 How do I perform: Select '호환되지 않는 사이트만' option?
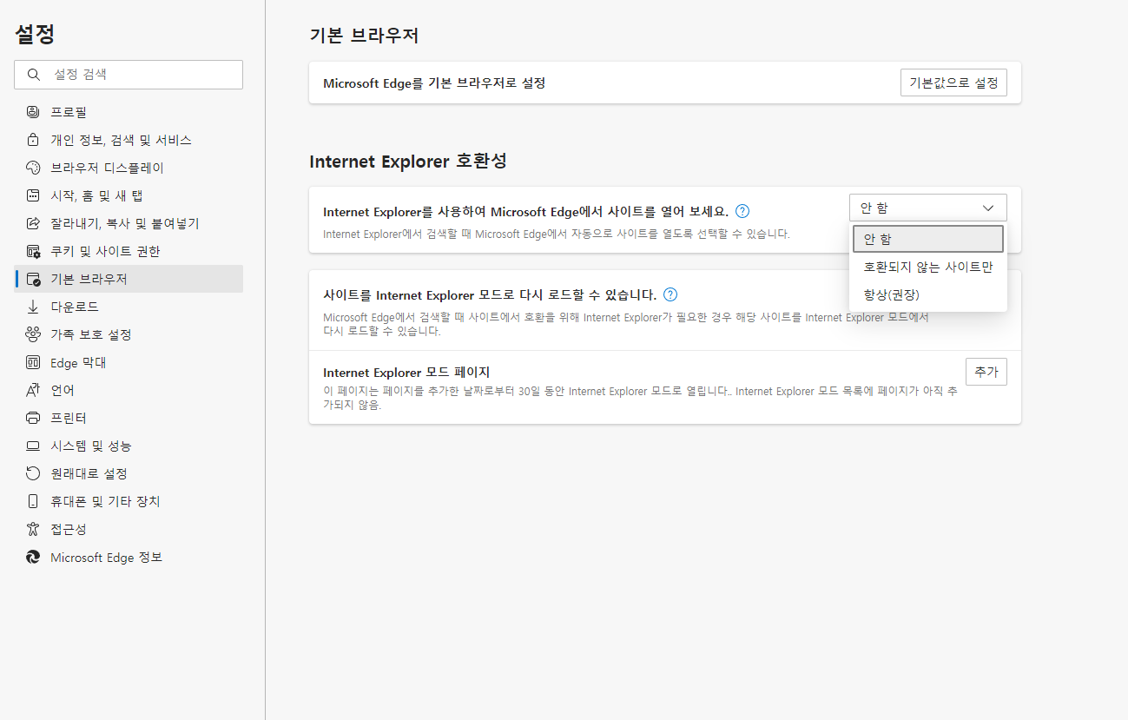[927, 267]
